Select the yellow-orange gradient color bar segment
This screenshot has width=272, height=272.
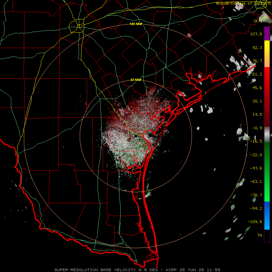pos(267,54)
